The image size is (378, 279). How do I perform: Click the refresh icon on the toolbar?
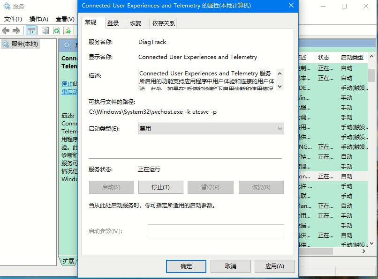(55, 30)
